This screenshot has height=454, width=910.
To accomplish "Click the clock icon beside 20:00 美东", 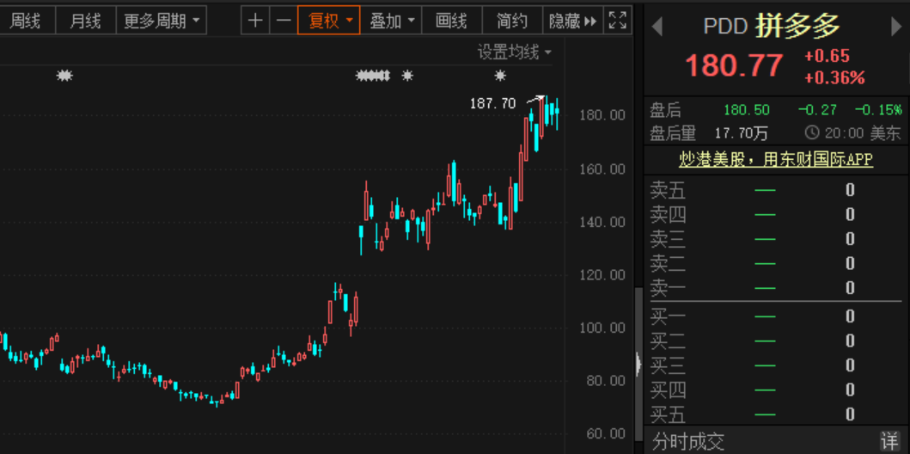I will pyautogui.click(x=812, y=133).
